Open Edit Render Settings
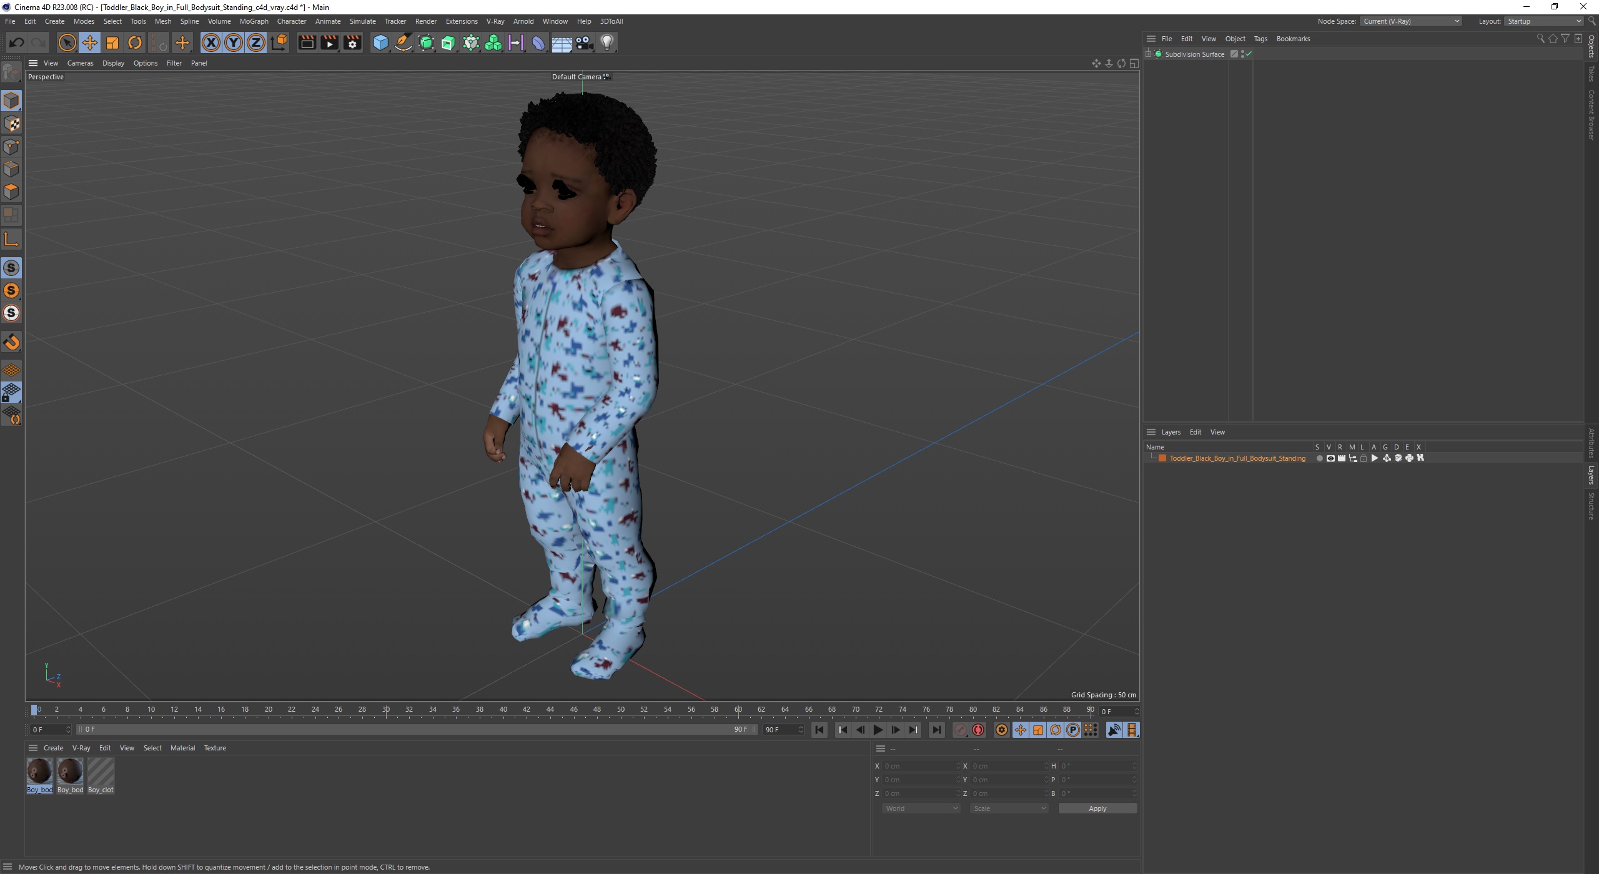Image resolution: width=1599 pixels, height=874 pixels. (x=352, y=42)
